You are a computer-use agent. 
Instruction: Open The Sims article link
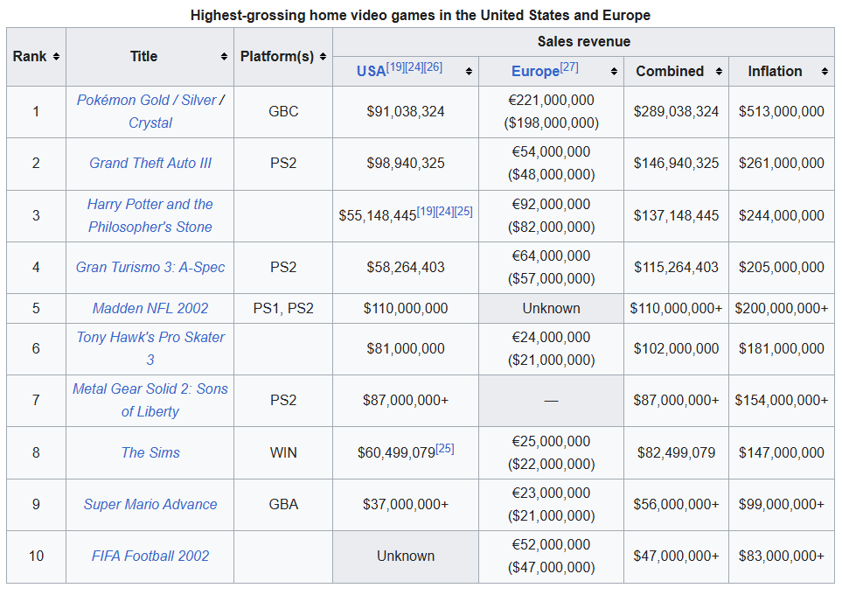point(150,452)
